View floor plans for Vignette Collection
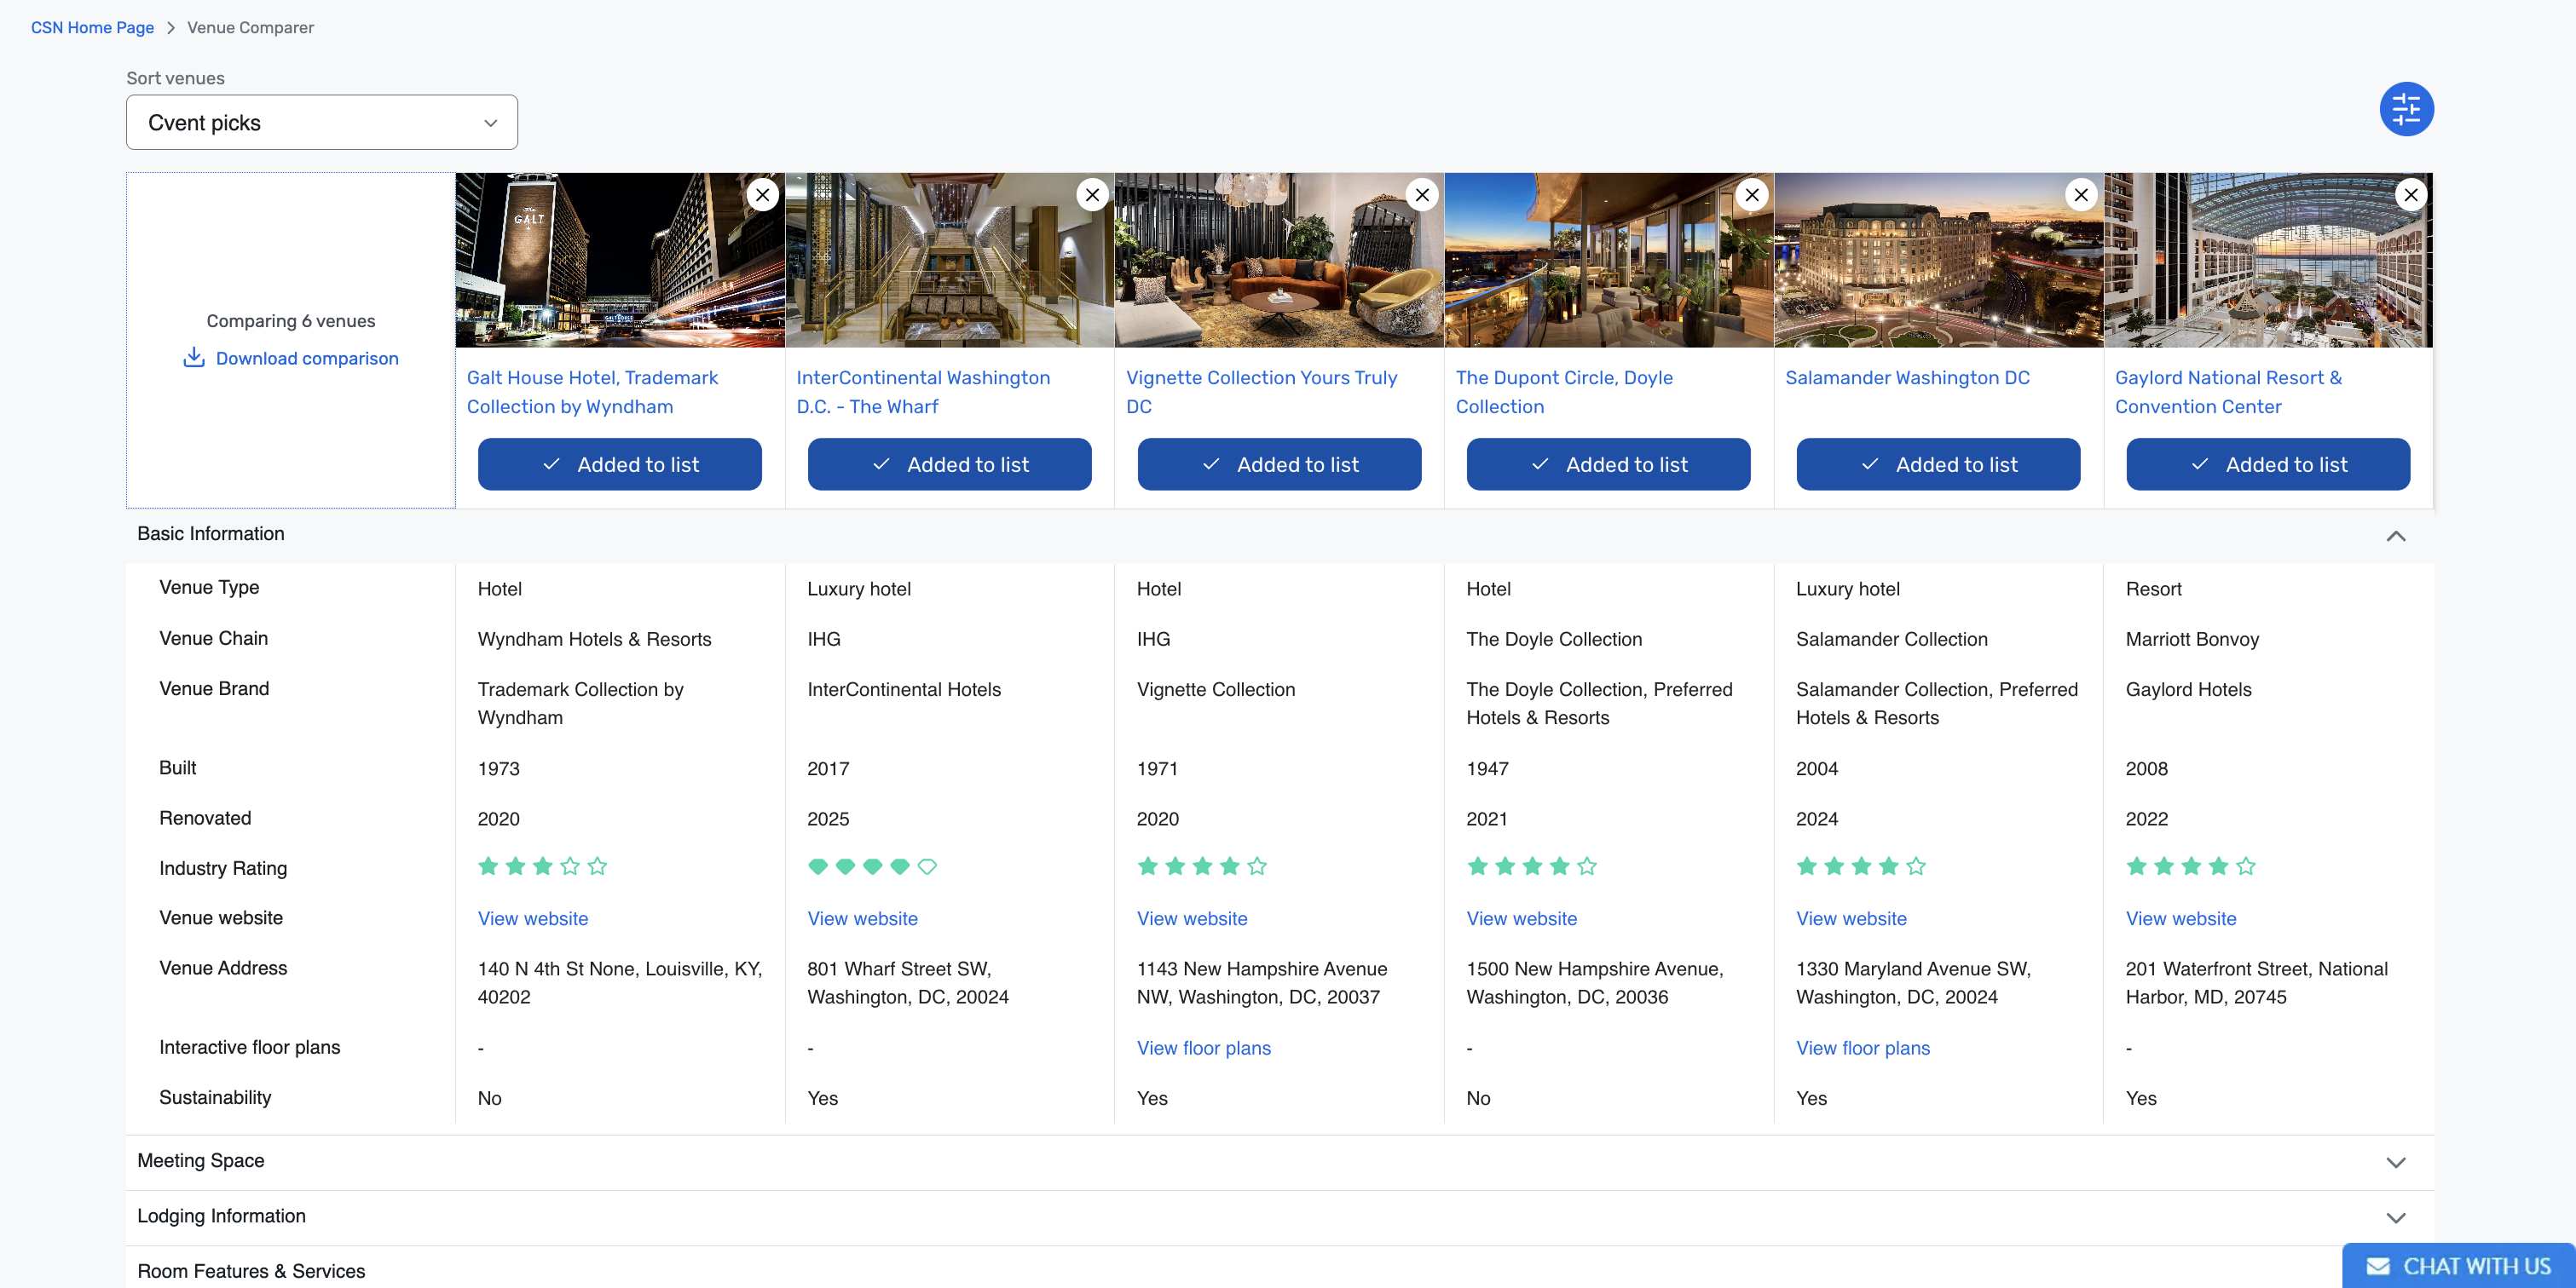 pos(1204,1048)
